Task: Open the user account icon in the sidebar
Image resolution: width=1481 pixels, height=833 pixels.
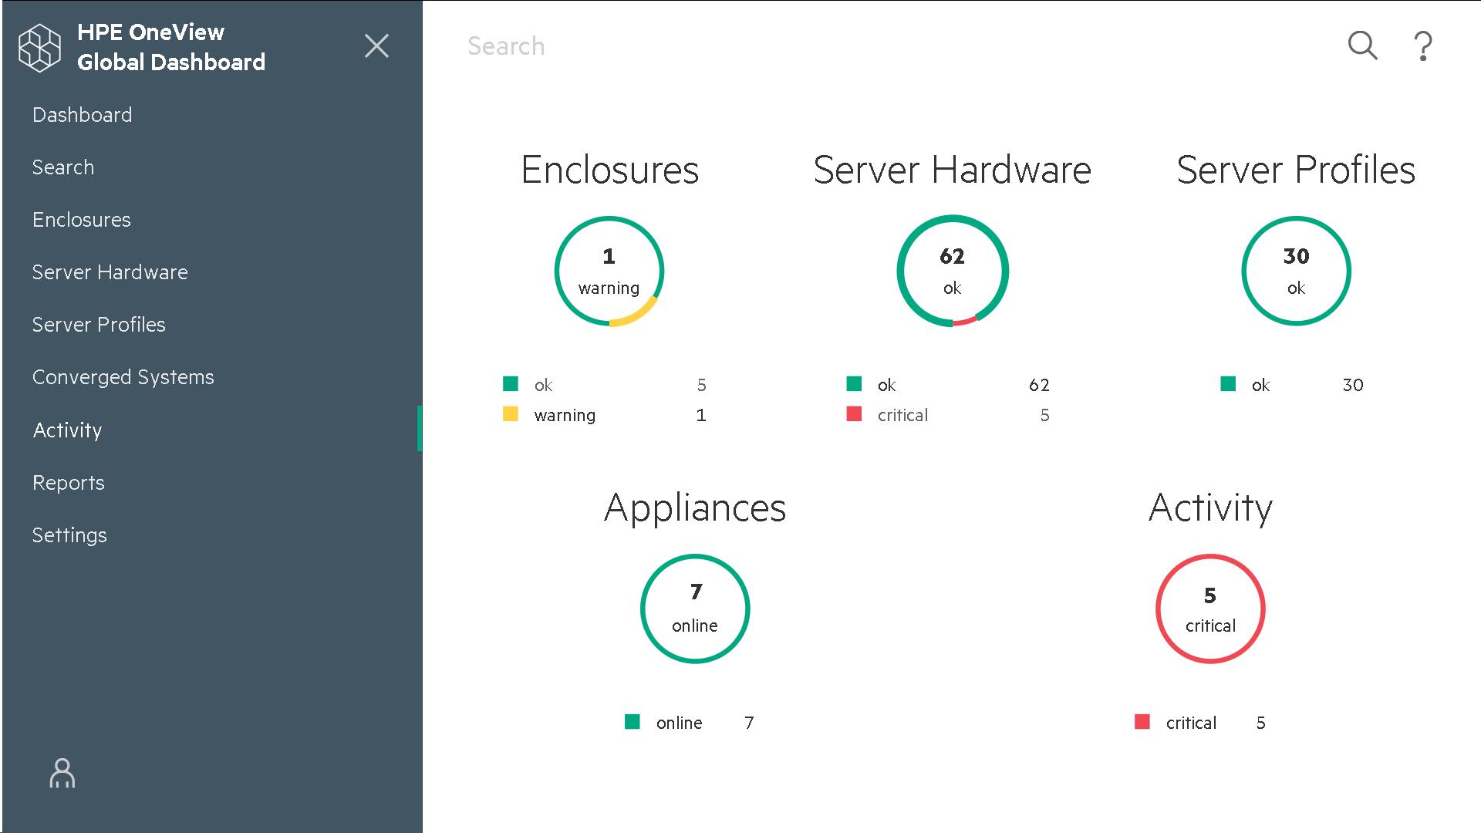Action: click(x=62, y=773)
